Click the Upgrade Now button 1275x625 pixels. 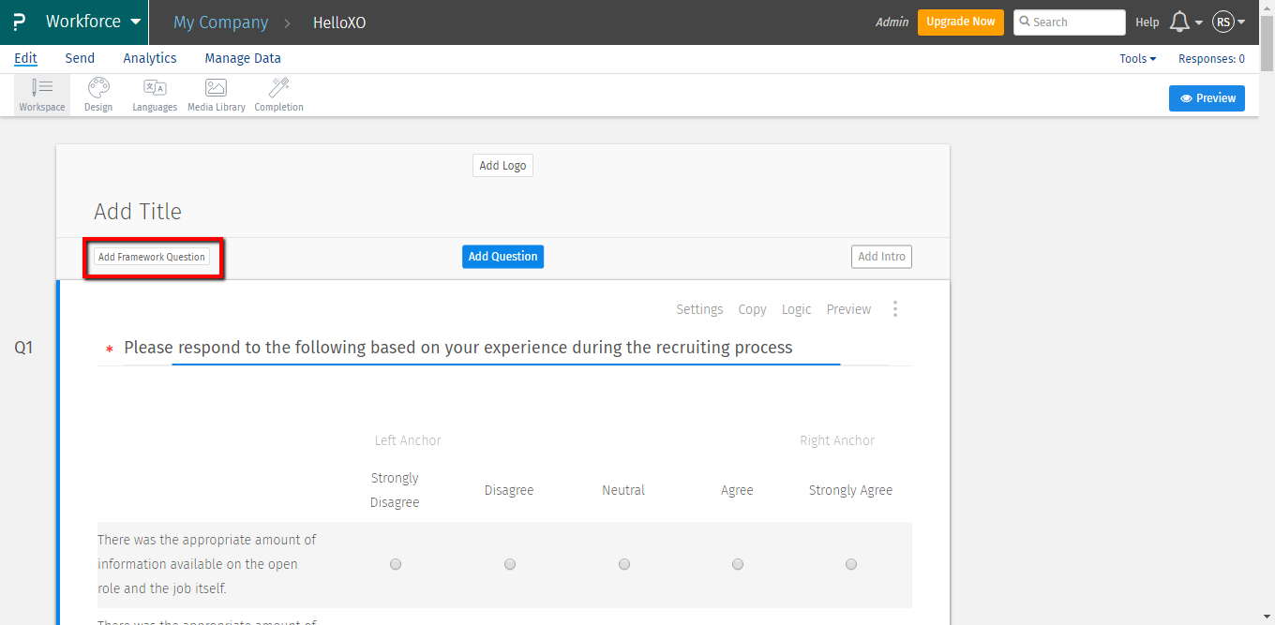coord(961,22)
